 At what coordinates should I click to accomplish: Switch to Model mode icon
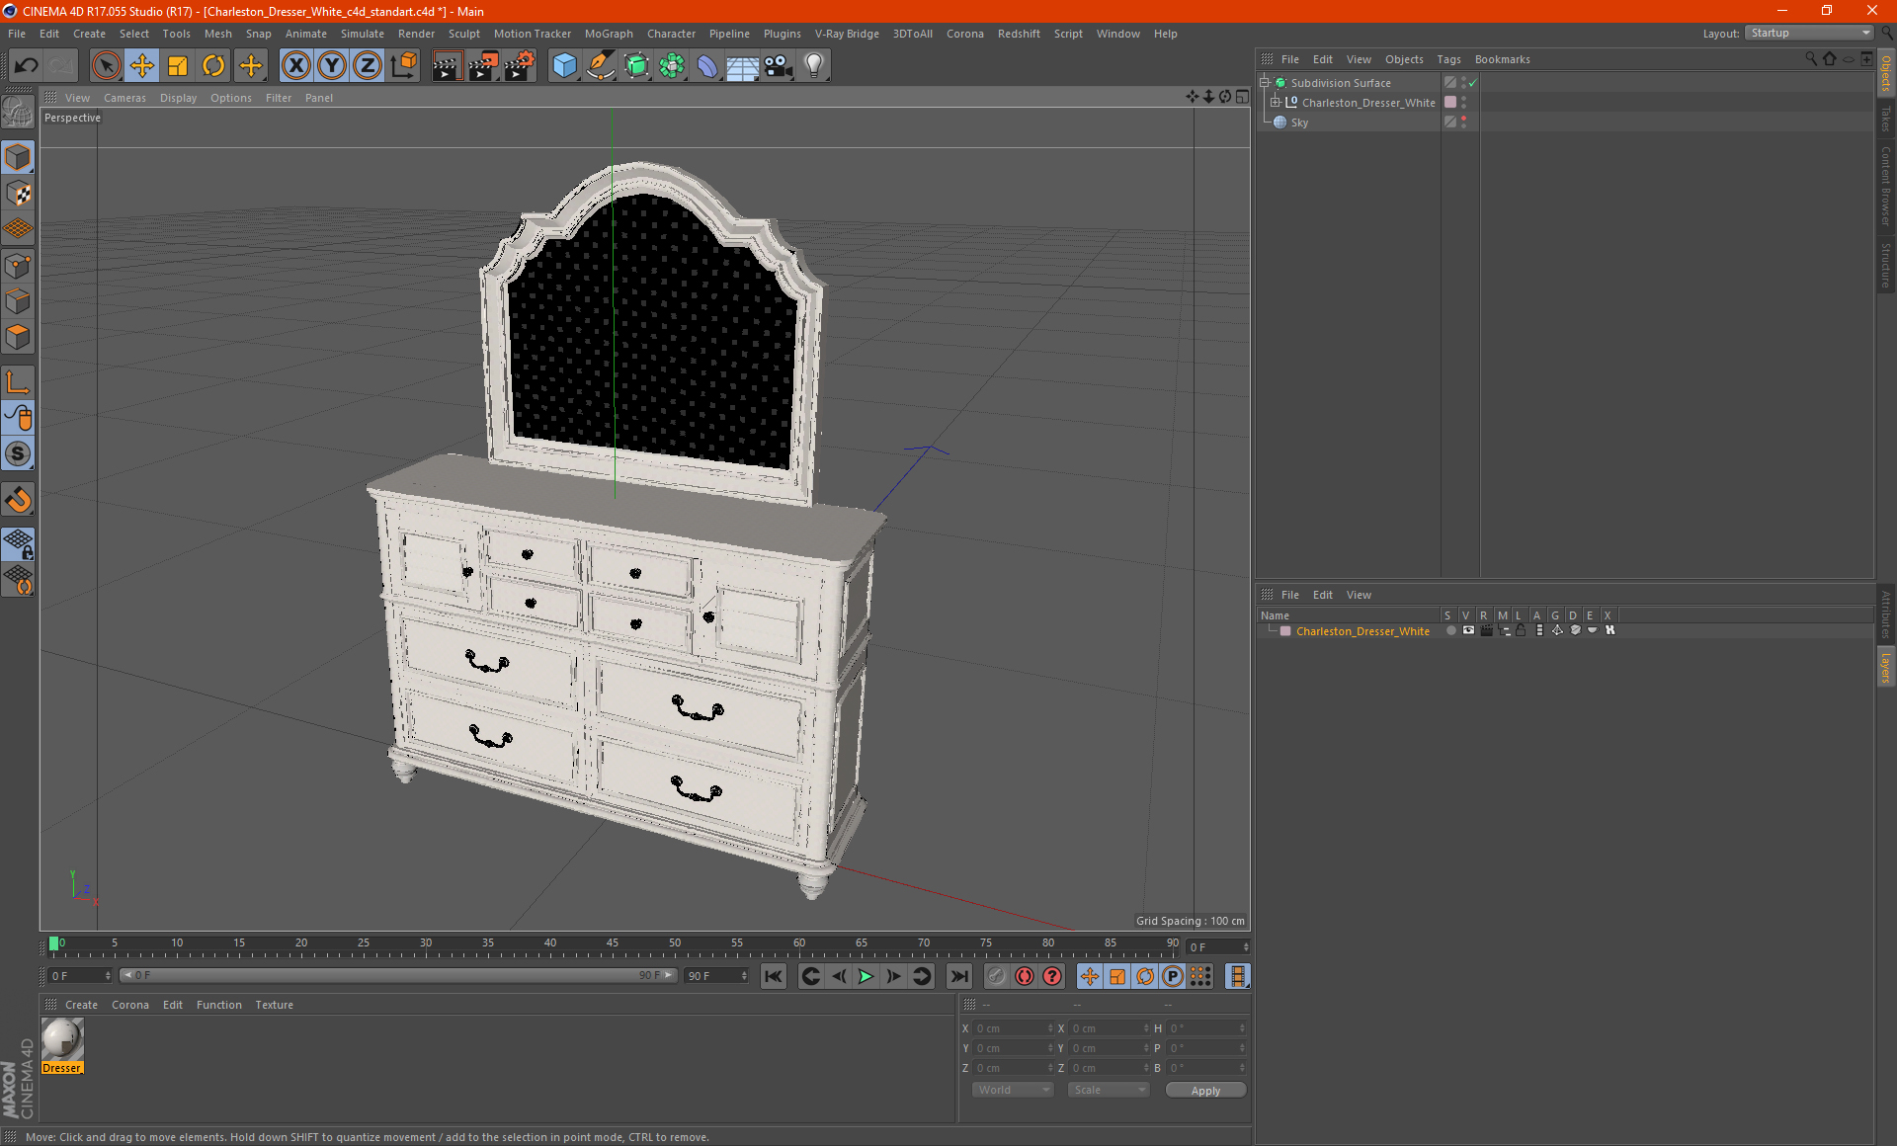[19, 158]
